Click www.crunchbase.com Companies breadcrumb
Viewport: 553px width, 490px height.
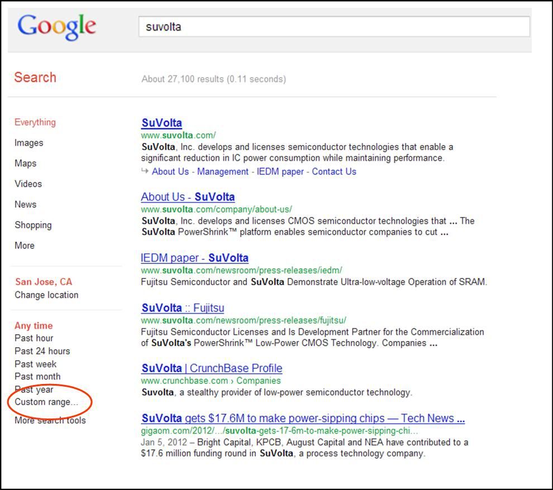(211, 381)
